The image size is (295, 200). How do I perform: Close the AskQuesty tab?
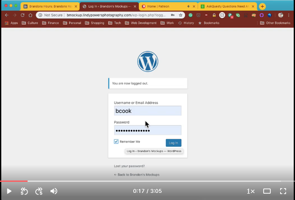[x=253, y=6]
